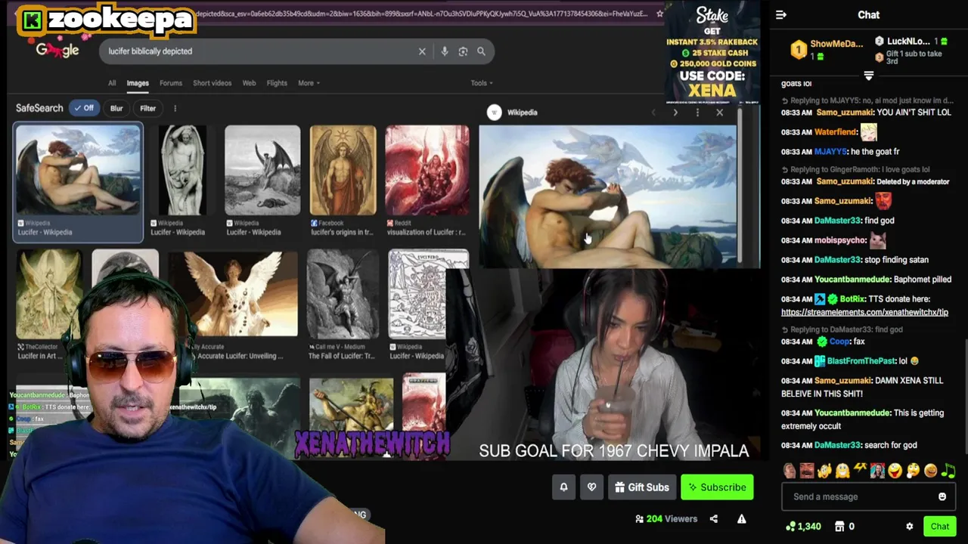Insert the music note emote
Image resolution: width=968 pixels, height=544 pixels.
pos(948,471)
